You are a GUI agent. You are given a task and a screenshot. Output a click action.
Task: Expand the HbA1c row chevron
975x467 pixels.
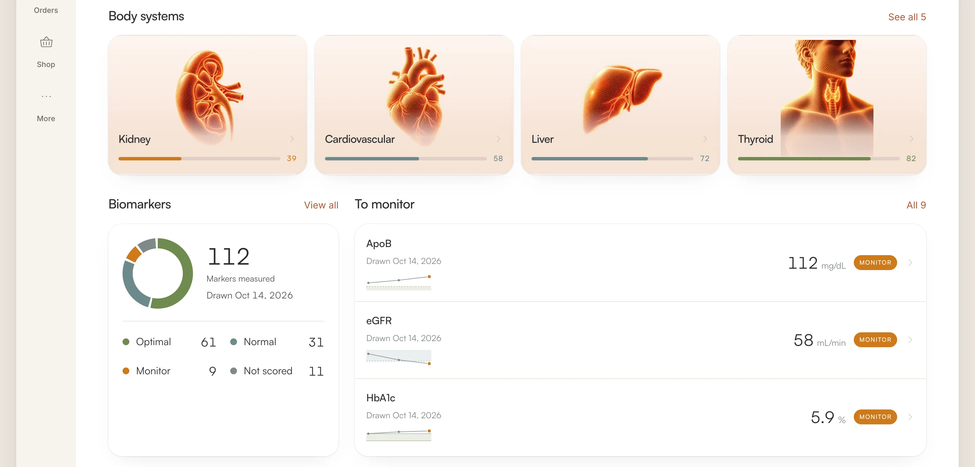tap(910, 417)
